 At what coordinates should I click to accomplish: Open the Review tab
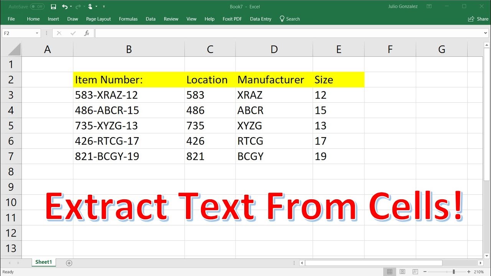click(x=171, y=19)
